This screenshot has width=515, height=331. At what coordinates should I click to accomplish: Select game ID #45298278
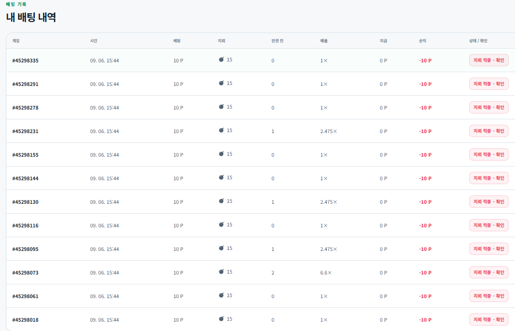pos(25,108)
